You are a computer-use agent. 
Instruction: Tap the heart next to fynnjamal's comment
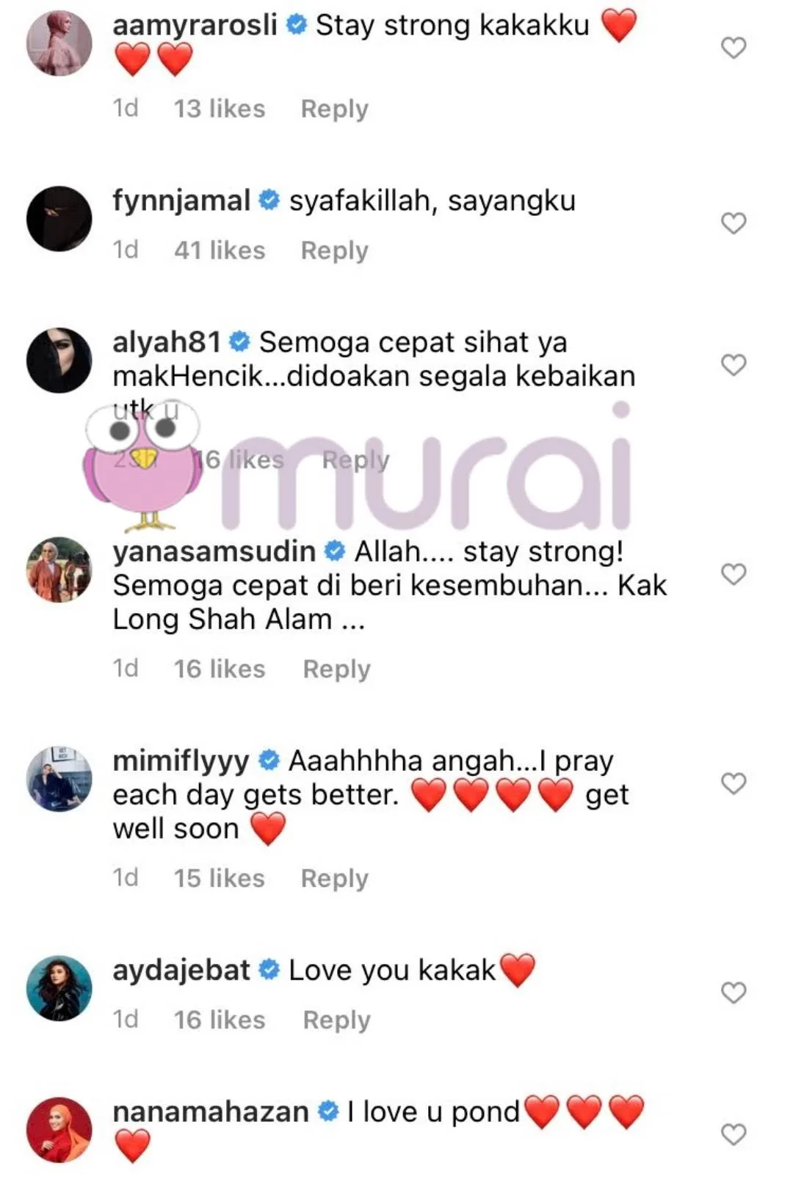pyautogui.click(x=733, y=223)
